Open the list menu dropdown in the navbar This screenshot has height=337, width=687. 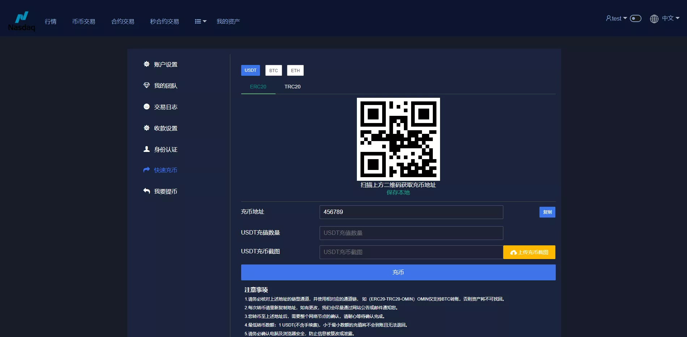(x=200, y=21)
